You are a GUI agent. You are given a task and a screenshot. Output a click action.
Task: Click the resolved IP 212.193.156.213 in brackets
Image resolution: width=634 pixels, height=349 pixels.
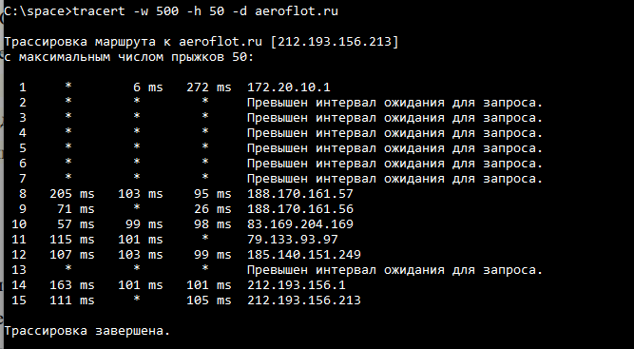coord(335,42)
